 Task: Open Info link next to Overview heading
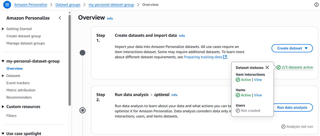click(x=110, y=18)
